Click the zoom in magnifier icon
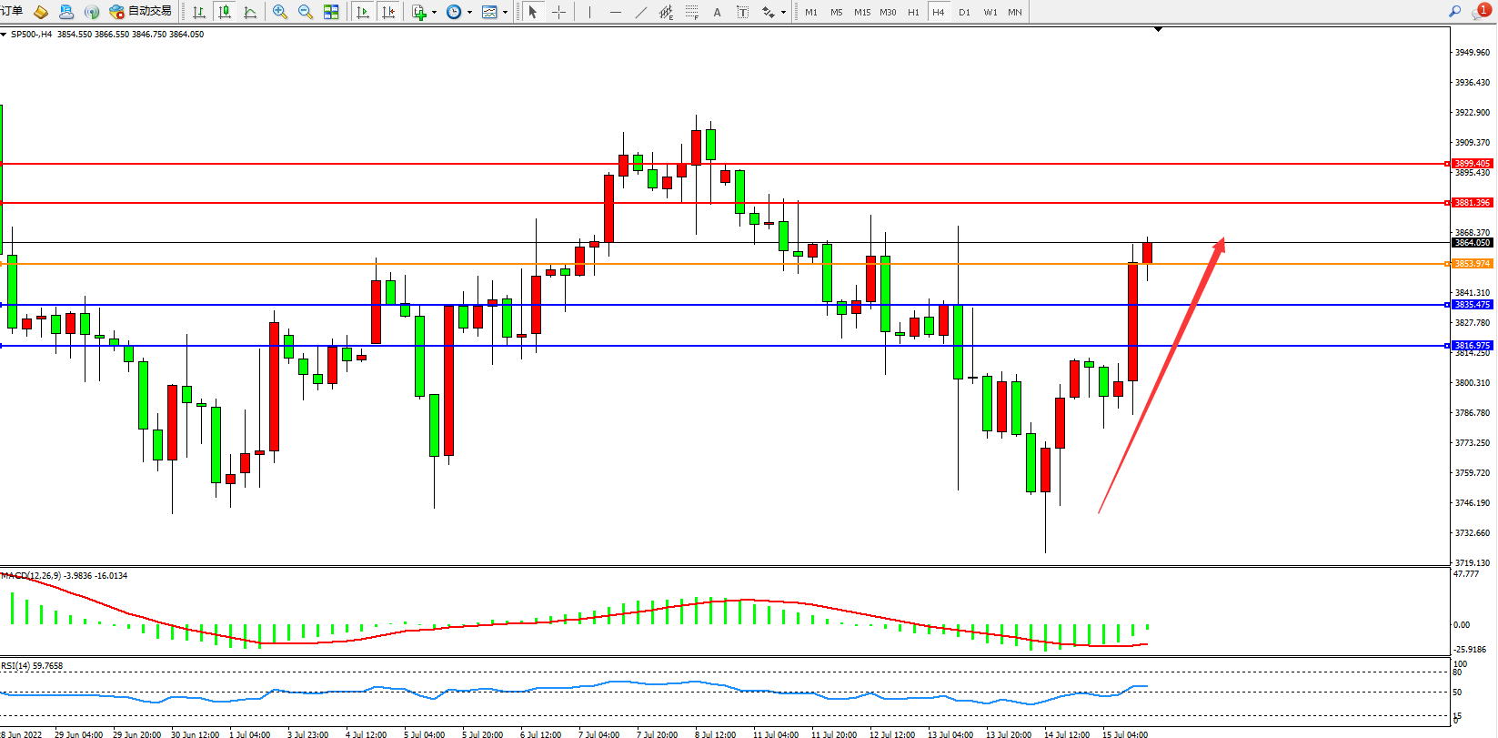Screen dimensions: 1498x738 click(280, 12)
